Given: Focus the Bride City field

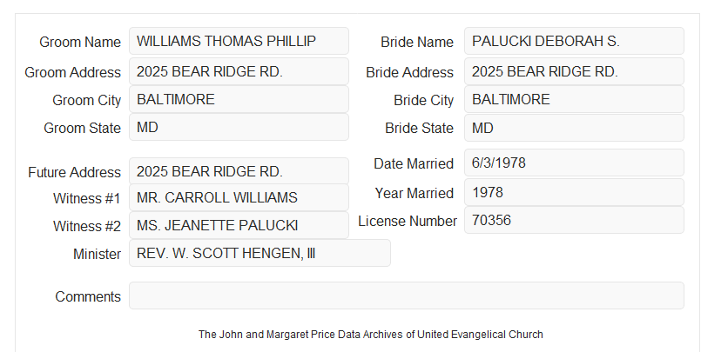Looking at the screenshot, I should click(x=574, y=99).
